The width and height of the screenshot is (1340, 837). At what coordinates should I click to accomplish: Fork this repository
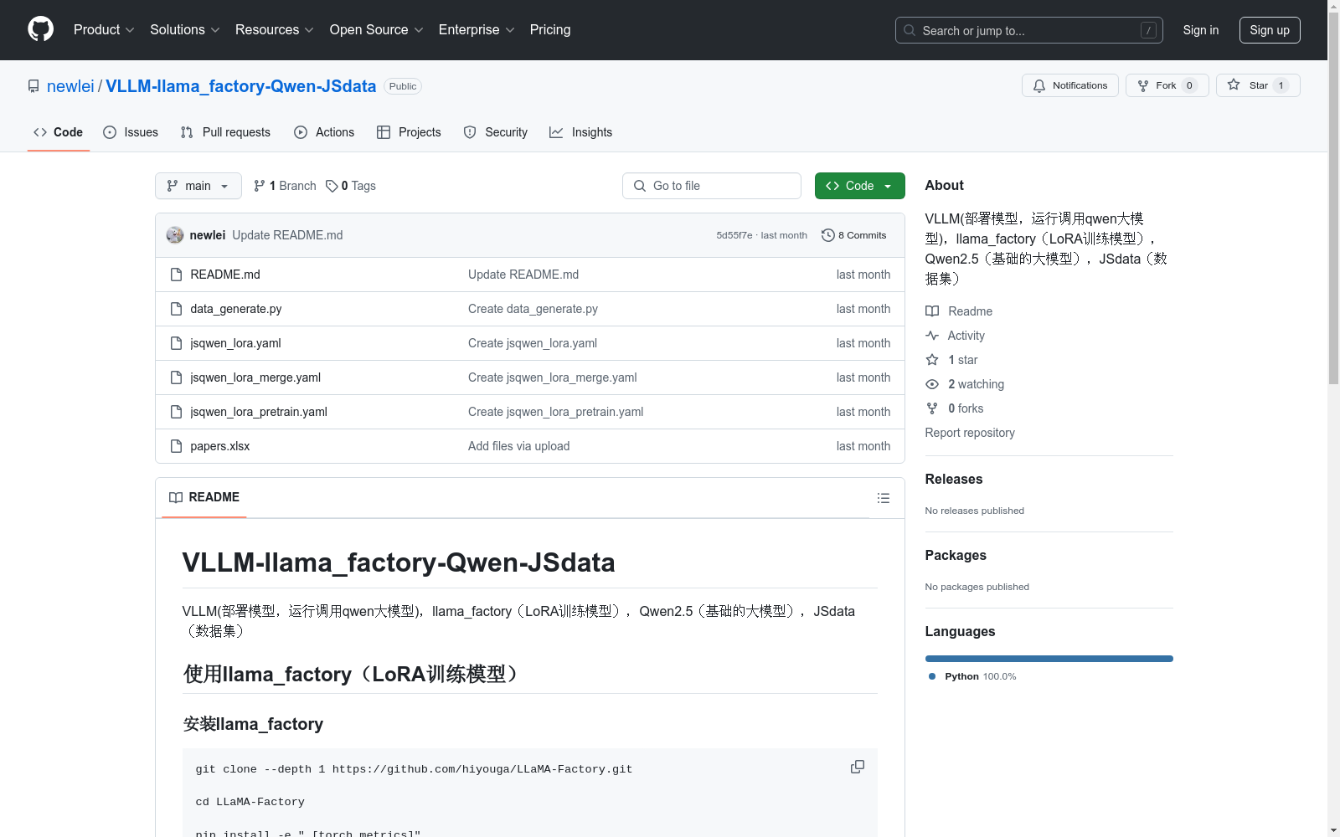pos(1167,85)
